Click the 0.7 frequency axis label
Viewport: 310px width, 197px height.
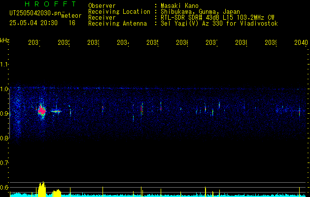point(4,163)
